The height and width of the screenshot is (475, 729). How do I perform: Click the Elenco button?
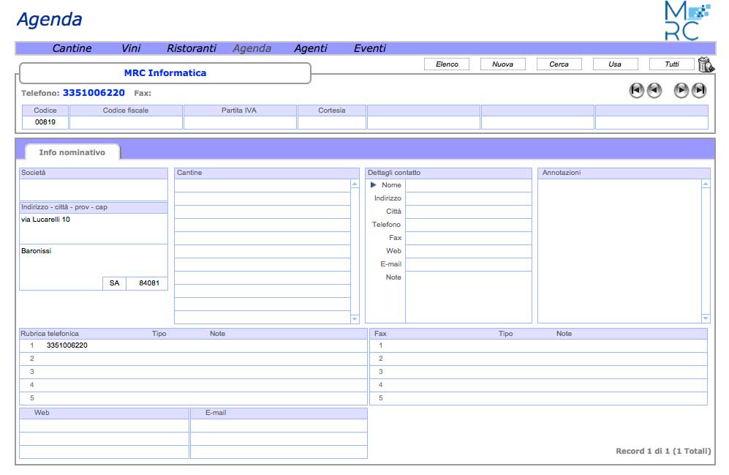tap(447, 64)
